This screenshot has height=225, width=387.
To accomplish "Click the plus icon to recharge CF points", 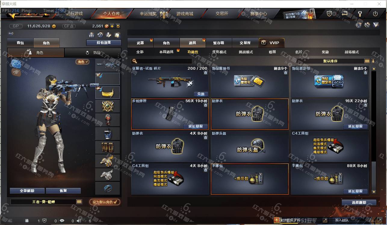I will point(112,26).
